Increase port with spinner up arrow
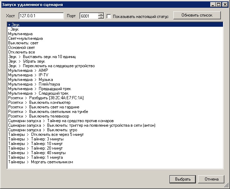Viewport: 230px width, 189px height. [x=101, y=14]
